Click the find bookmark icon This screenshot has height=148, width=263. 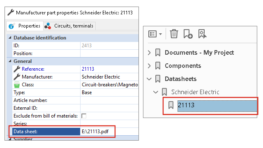pos(203,34)
